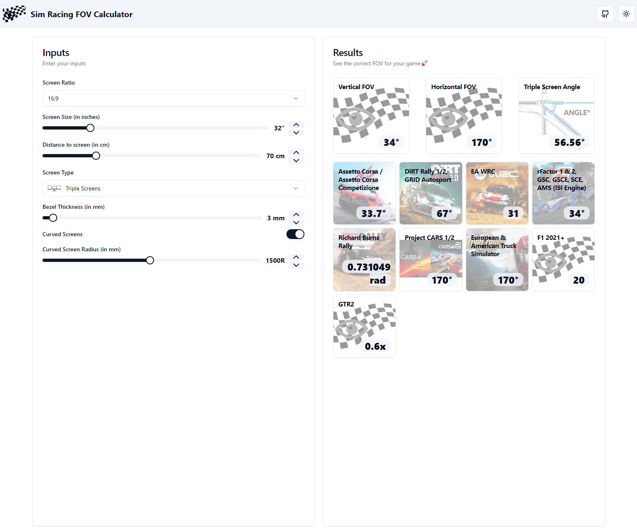637x532 pixels.
Task: Open the rFactor ISI Engine card
Action: [563, 193]
